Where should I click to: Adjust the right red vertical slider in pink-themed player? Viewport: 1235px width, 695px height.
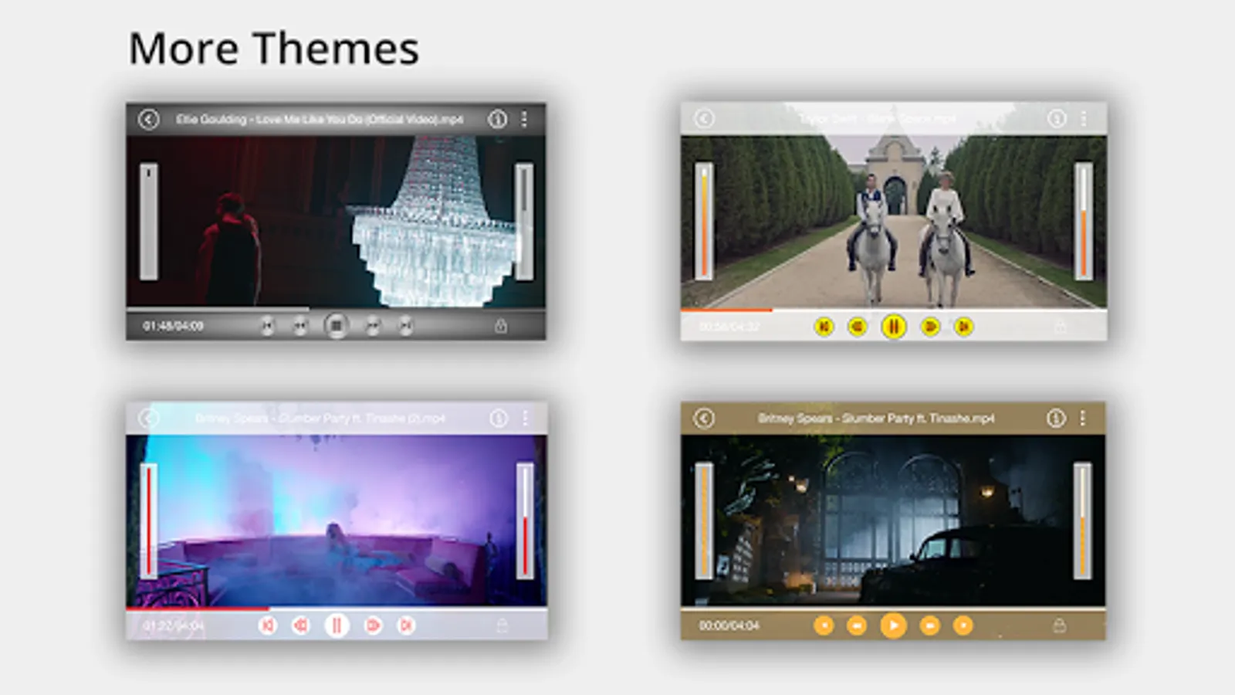[525, 520]
